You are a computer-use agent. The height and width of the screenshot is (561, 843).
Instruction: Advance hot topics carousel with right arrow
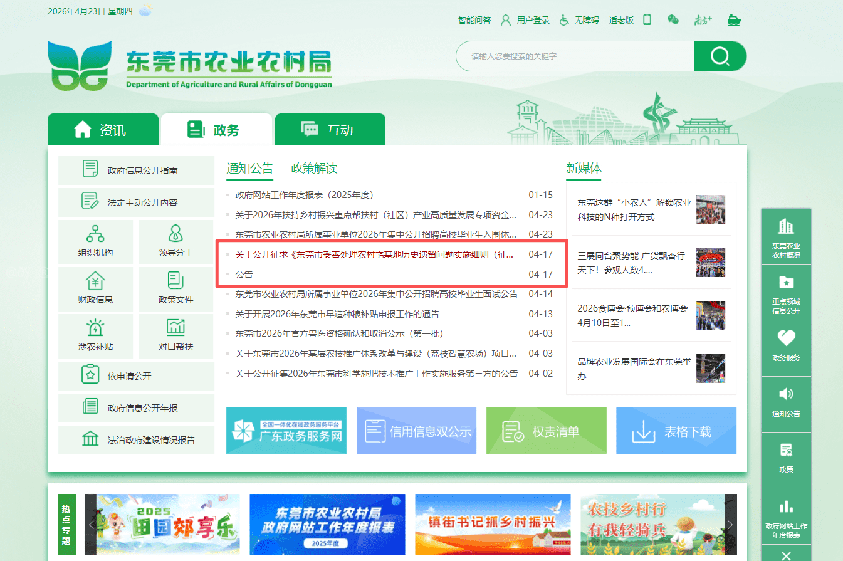[730, 525]
